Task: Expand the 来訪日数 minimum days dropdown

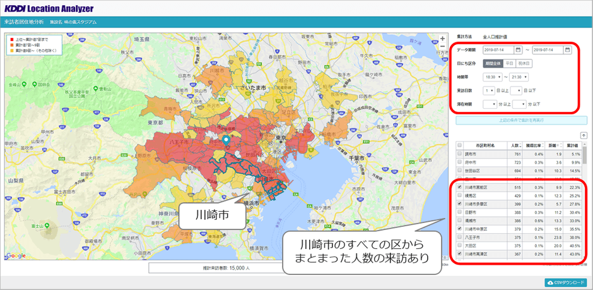Action: 489,90
